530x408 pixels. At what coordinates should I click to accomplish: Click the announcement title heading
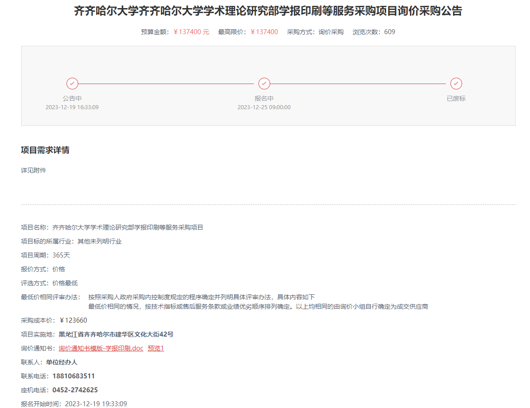coord(268,11)
